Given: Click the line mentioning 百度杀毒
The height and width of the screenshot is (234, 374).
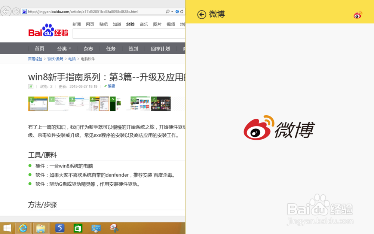Looking at the screenshot, I should pyautogui.click(x=106, y=175).
